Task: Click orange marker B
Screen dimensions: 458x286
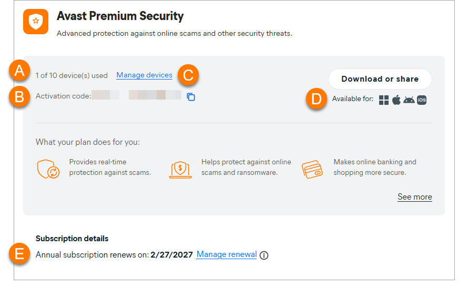Action: [19, 97]
